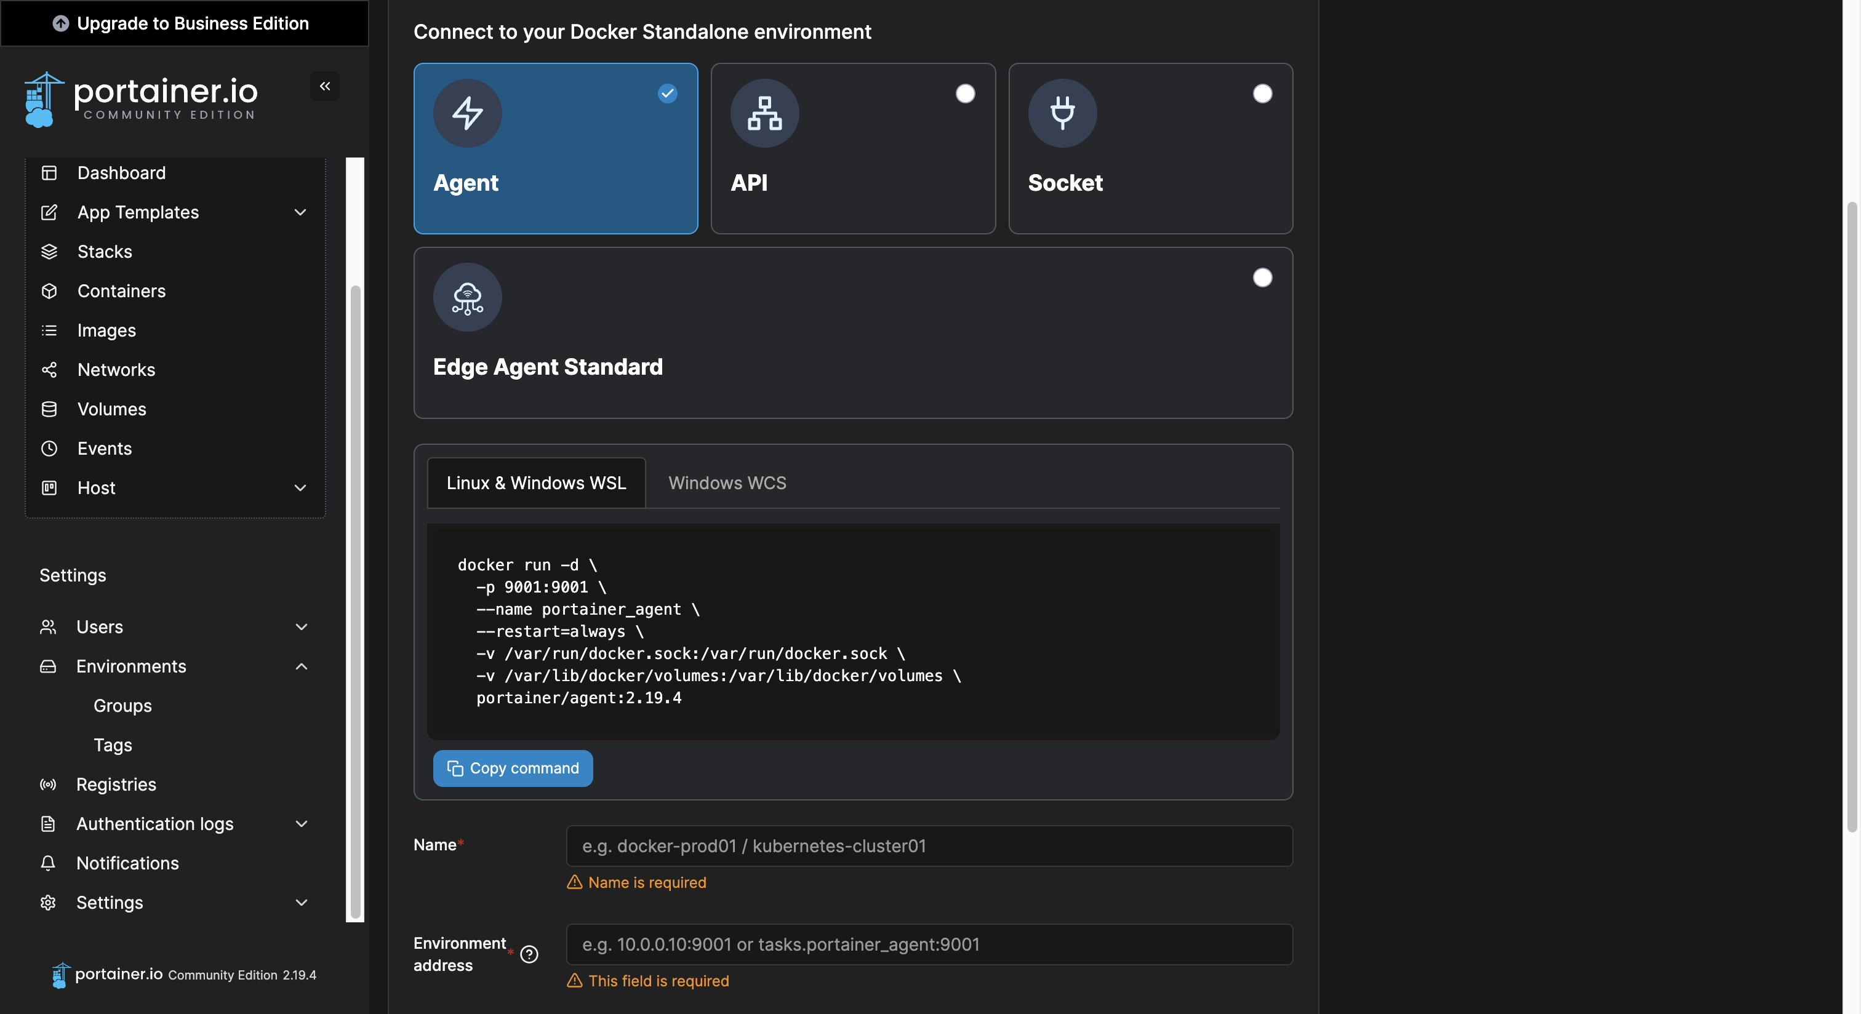
Task: Open the Tags submenu item
Action: tap(113, 745)
